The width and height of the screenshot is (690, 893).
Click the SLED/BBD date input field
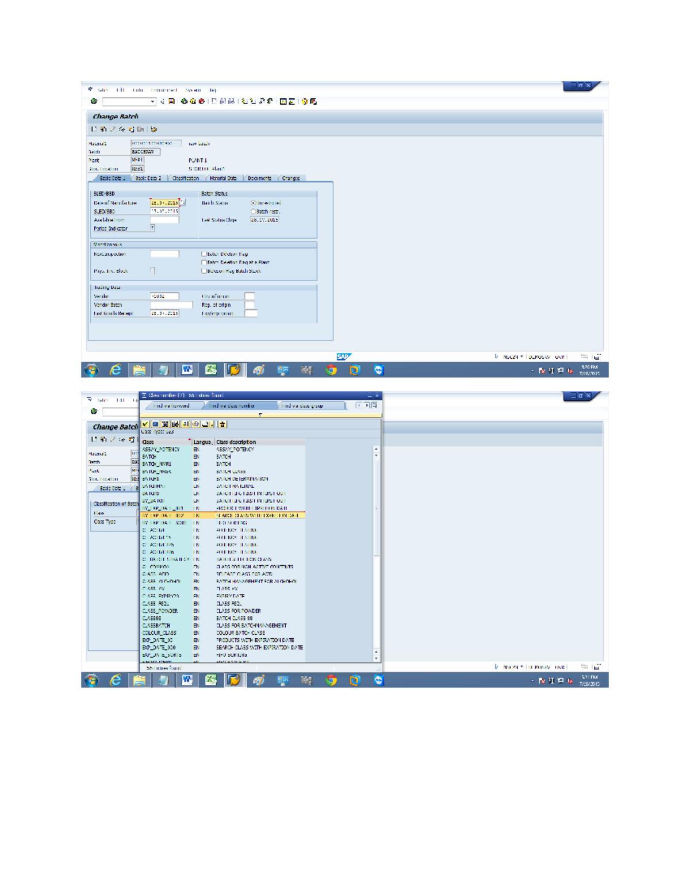tap(164, 211)
